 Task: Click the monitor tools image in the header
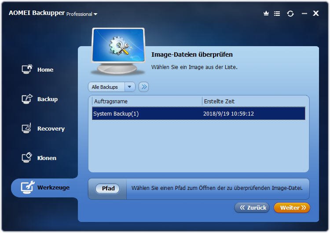(x=118, y=51)
